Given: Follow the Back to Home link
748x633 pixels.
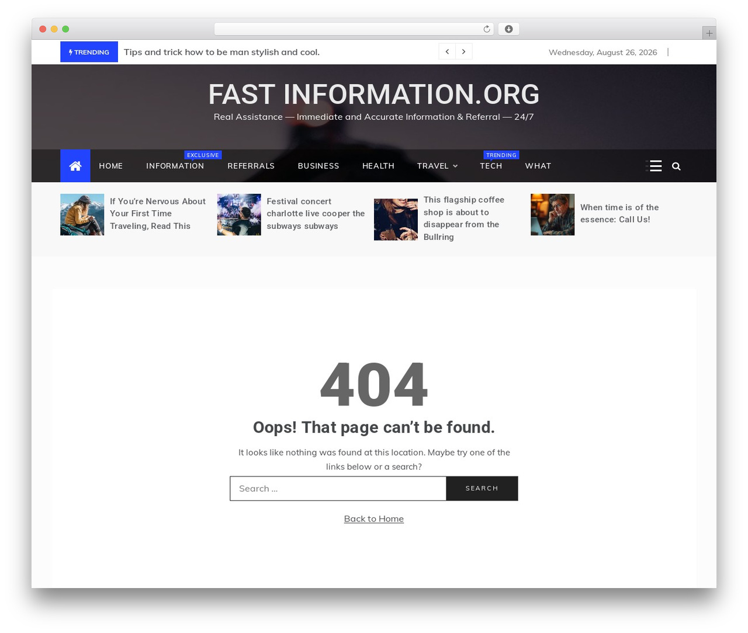Looking at the screenshot, I should click(374, 519).
